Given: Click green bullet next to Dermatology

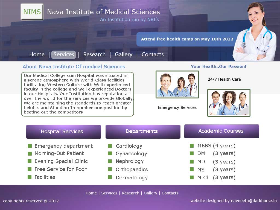Looking at the screenshot, I should point(110,177).
